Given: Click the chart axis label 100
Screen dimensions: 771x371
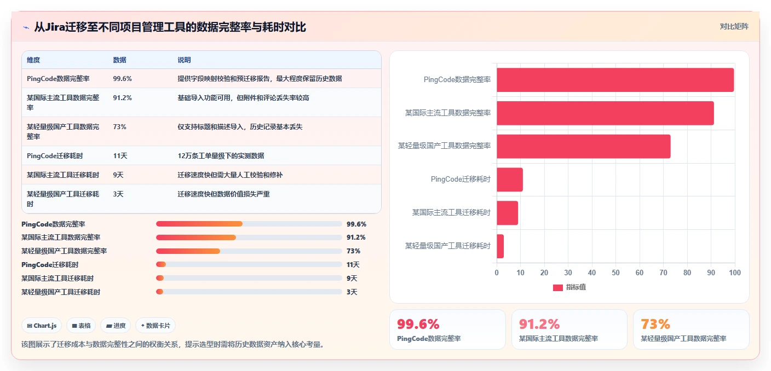Looking at the screenshot, I should [734, 273].
